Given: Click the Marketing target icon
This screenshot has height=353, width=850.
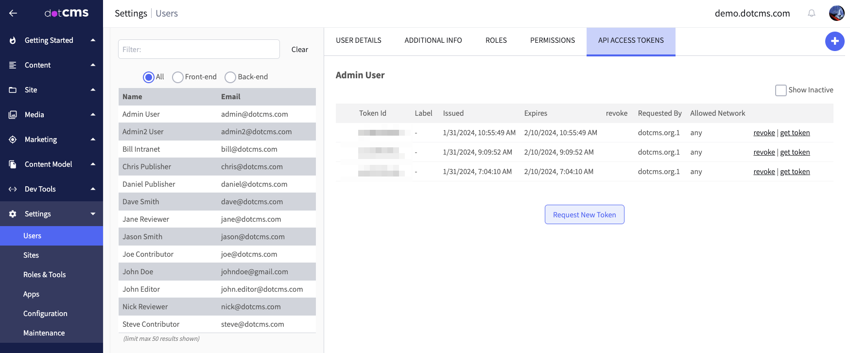Looking at the screenshot, I should (x=13, y=140).
